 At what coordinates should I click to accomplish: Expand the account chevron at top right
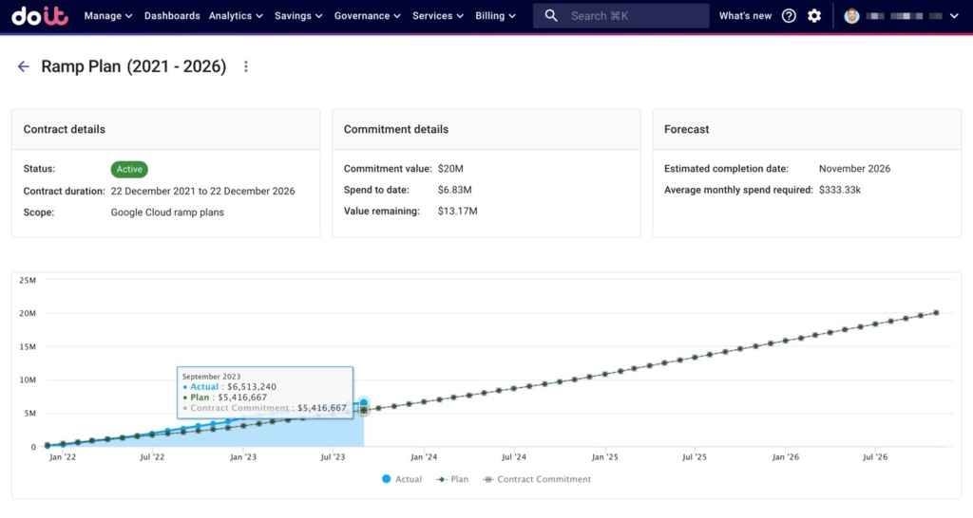(x=954, y=16)
